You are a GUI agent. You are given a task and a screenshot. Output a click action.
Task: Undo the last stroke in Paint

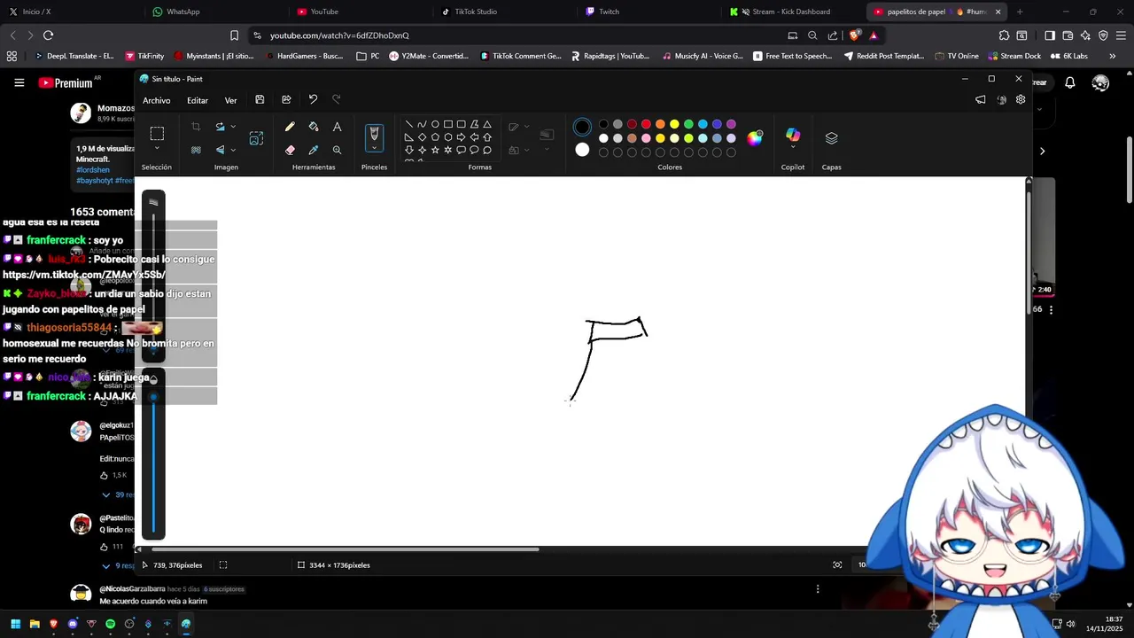click(x=313, y=100)
